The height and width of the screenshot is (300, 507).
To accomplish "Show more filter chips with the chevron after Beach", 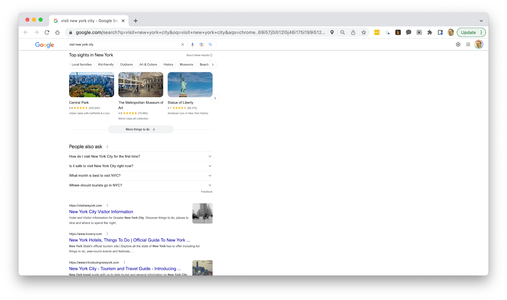I will click(x=213, y=65).
